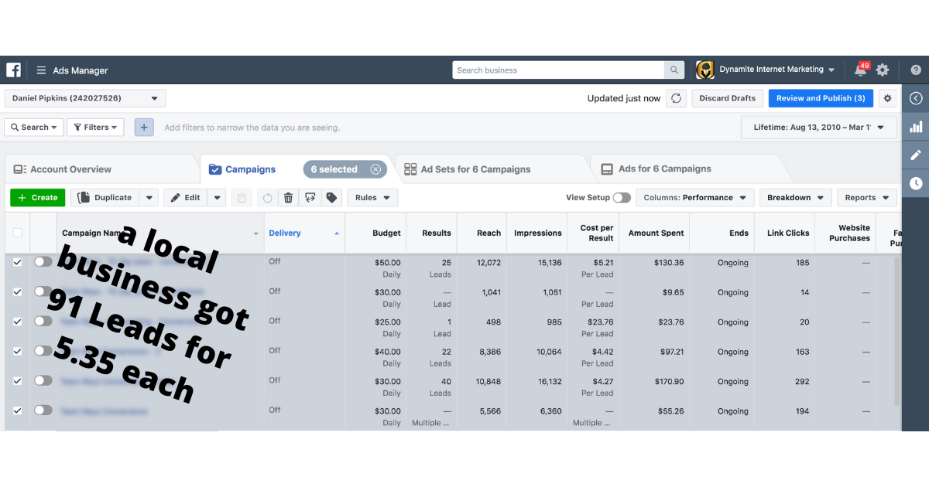Image resolution: width=929 pixels, height=487 pixels.
Task: Uncheck the first campaign row checkbox
Action: tap(18, 262)
